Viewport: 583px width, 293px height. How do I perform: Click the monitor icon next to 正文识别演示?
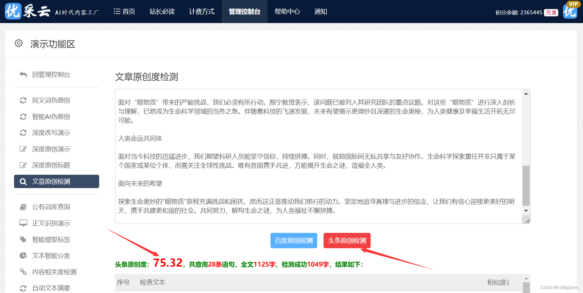[x=23, y=223]
